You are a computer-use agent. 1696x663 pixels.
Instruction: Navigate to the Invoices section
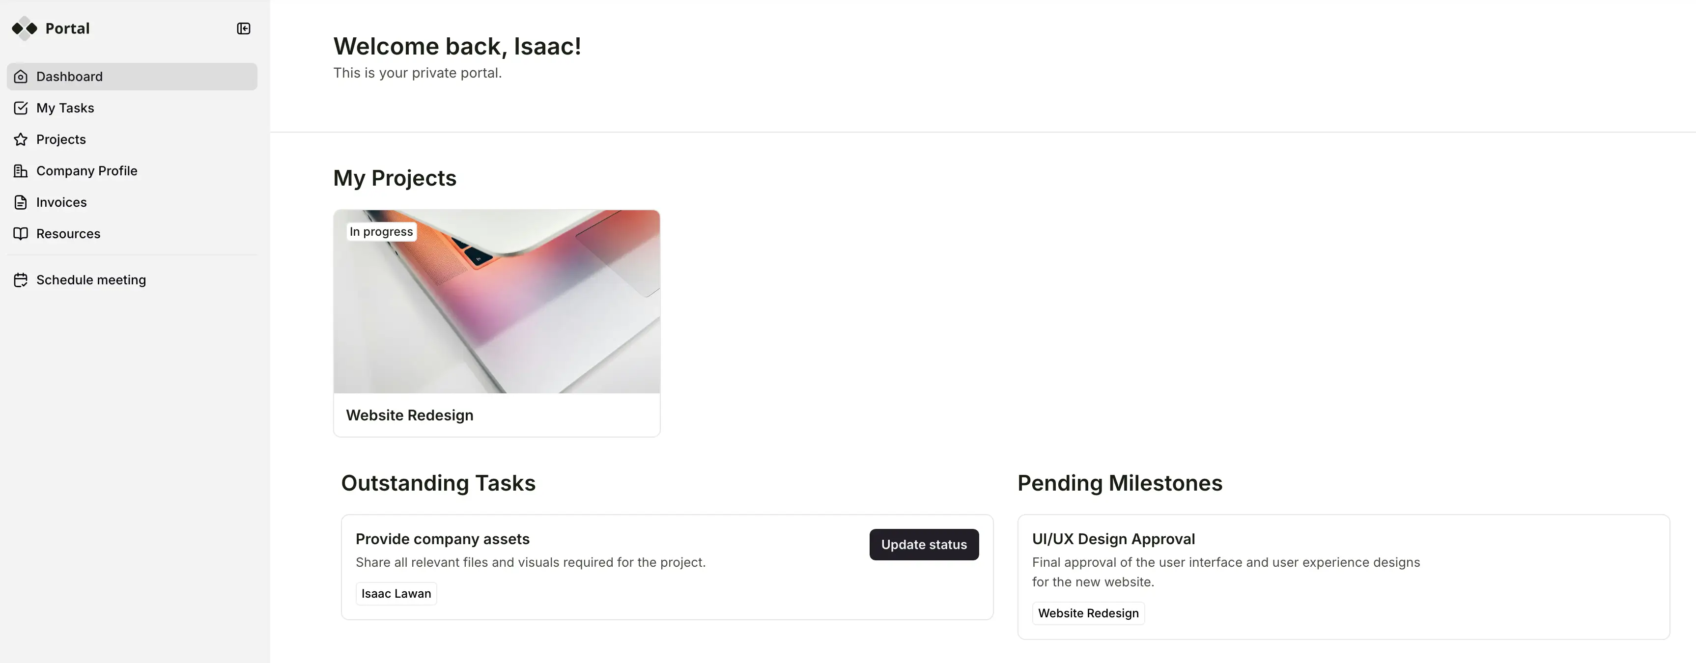[x=61, y=202]
